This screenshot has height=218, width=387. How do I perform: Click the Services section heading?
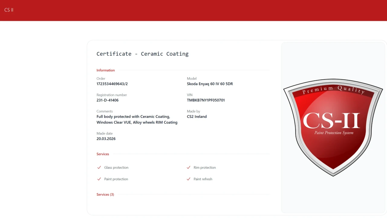(103, 154)
